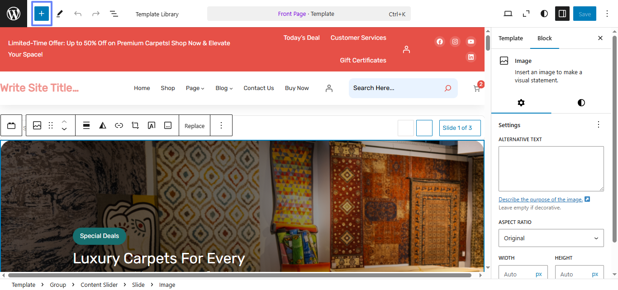
Task: Open Template Library
Action: (157, 14)
